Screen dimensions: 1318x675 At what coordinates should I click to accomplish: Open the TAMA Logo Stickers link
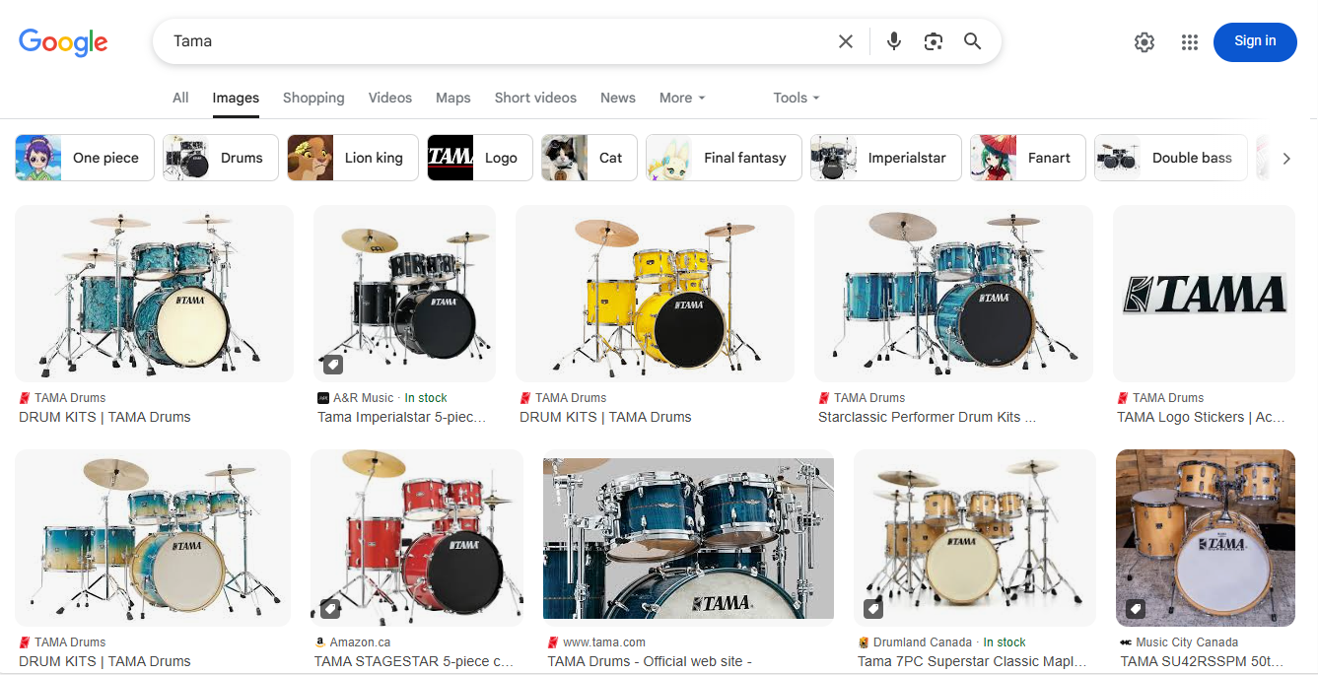1202,417
